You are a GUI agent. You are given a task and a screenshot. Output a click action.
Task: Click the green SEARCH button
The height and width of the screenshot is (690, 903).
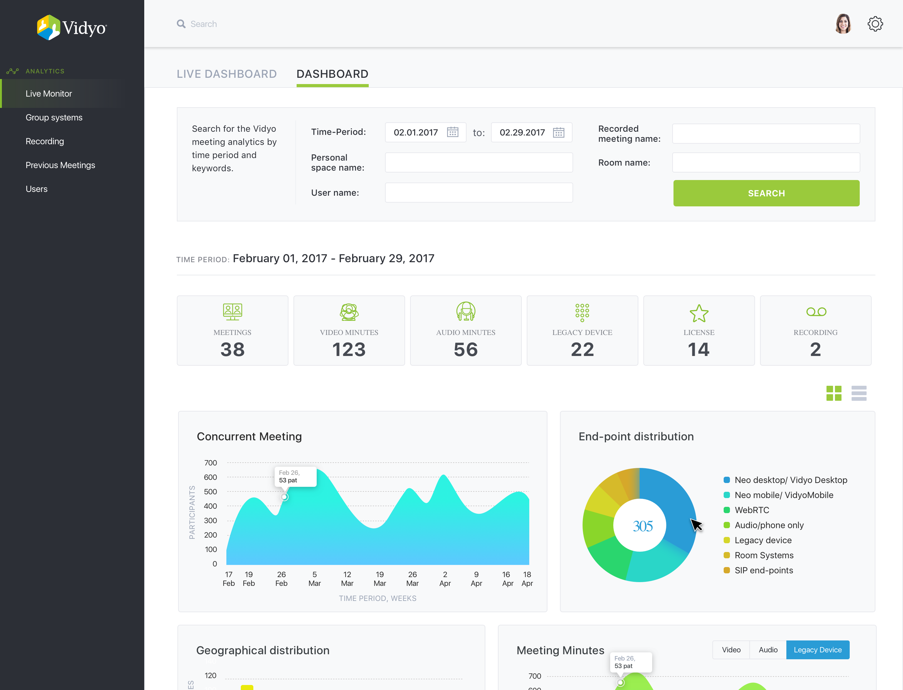(x=766, y=193)
